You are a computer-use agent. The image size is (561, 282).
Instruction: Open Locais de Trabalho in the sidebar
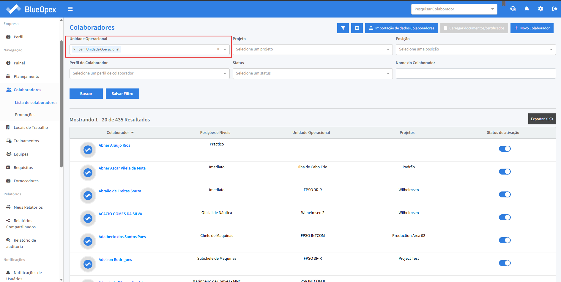tap(31, 127)
